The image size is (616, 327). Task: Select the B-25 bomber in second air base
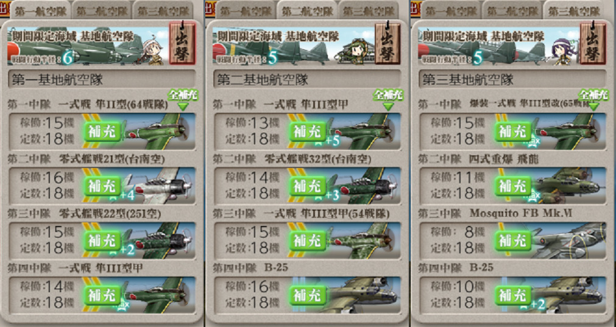pos(363,295)
